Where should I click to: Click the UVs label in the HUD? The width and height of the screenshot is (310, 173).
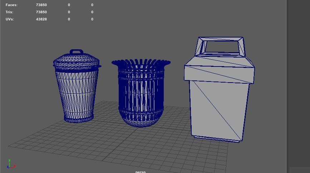[10, 19]
